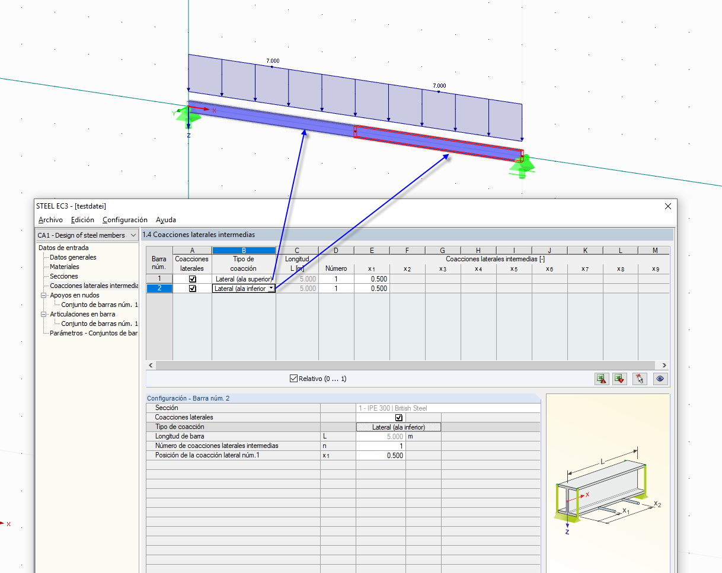
Task: Click the green support symbol at beam left end
Action: pos(188,117)
